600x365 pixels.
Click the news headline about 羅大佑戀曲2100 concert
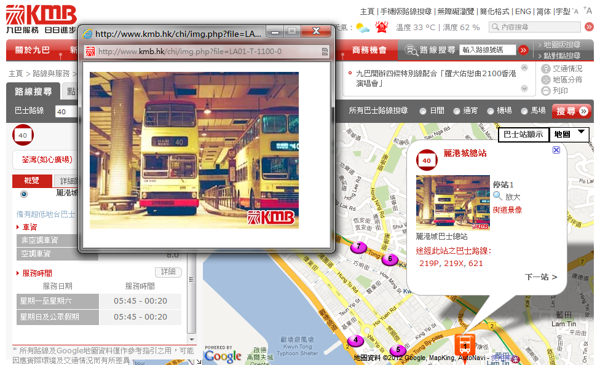436,78
